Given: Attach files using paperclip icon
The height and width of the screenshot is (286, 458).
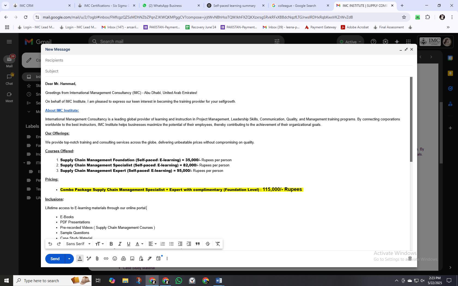Looking at the screenshot, I should point(97,258).
